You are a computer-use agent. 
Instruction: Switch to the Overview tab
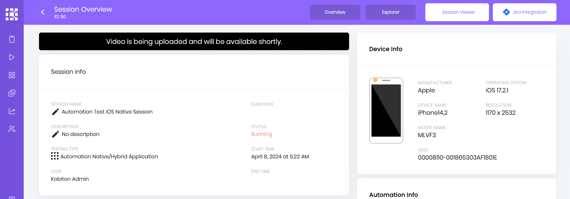pos(335,12)
